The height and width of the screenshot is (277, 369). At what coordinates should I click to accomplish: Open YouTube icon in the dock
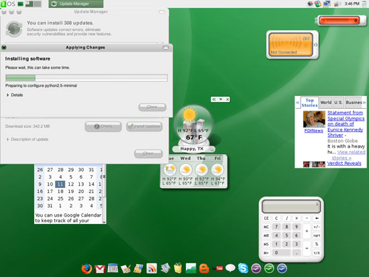219,268
